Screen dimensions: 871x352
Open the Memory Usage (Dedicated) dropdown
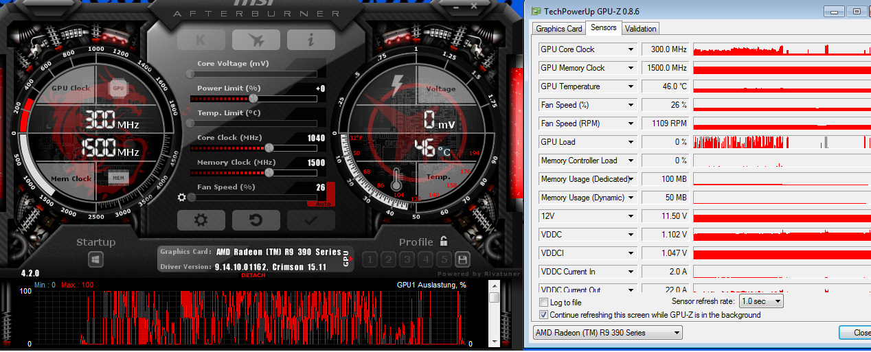click(x=631, y=179)
